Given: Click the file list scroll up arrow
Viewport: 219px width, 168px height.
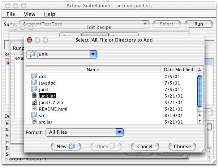Looking at the screenshot, I should click(200, 115).
